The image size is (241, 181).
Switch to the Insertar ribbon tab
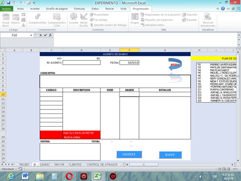point(35,9)
